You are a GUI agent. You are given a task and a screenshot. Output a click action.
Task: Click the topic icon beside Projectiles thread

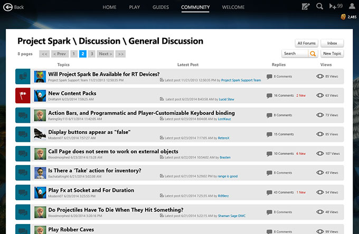(x=23, y=212)
